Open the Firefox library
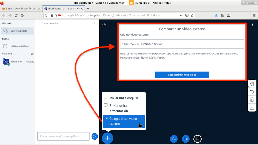The image size is (258, 145). (223, 15)
